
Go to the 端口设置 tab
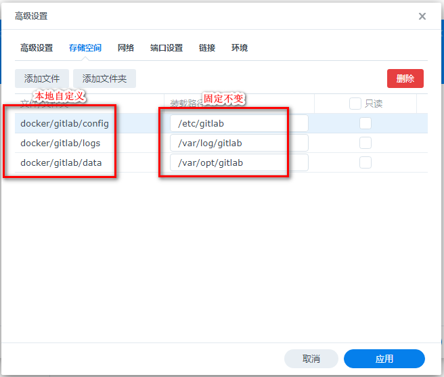tap(166, 48)
